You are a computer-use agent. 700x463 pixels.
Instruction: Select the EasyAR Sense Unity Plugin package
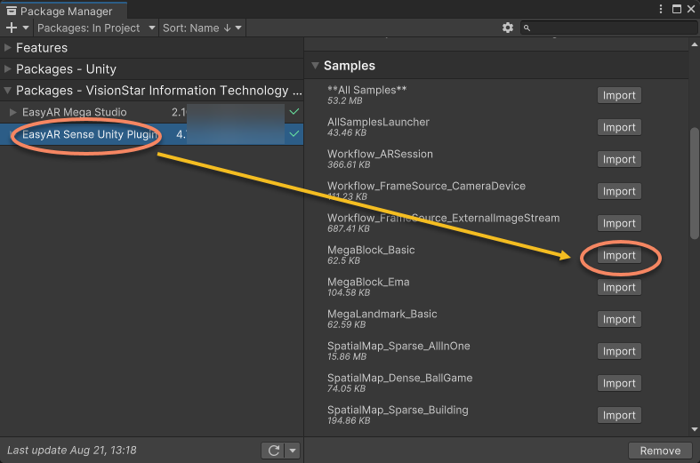(90, 134)
